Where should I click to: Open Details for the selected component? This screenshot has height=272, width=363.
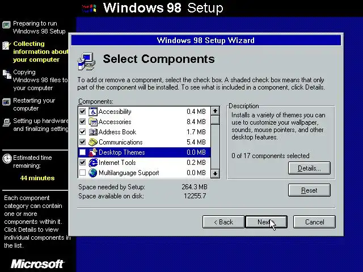(x=309, y=168)
